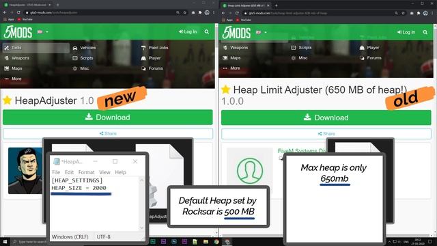Open Edit menu in Notepad window
This screenshot has width=437, height=246.
click(x=69, y=172)
